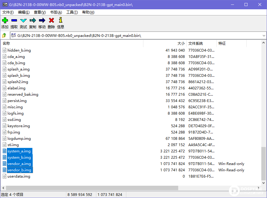
Task: Click the file icon of ssd.img
Action: [x=4, y=119]
